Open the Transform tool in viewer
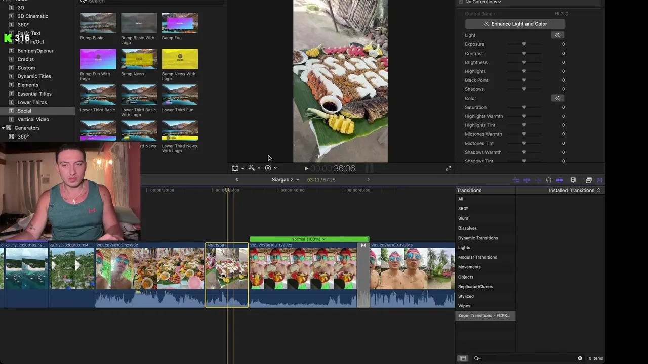 235,168
